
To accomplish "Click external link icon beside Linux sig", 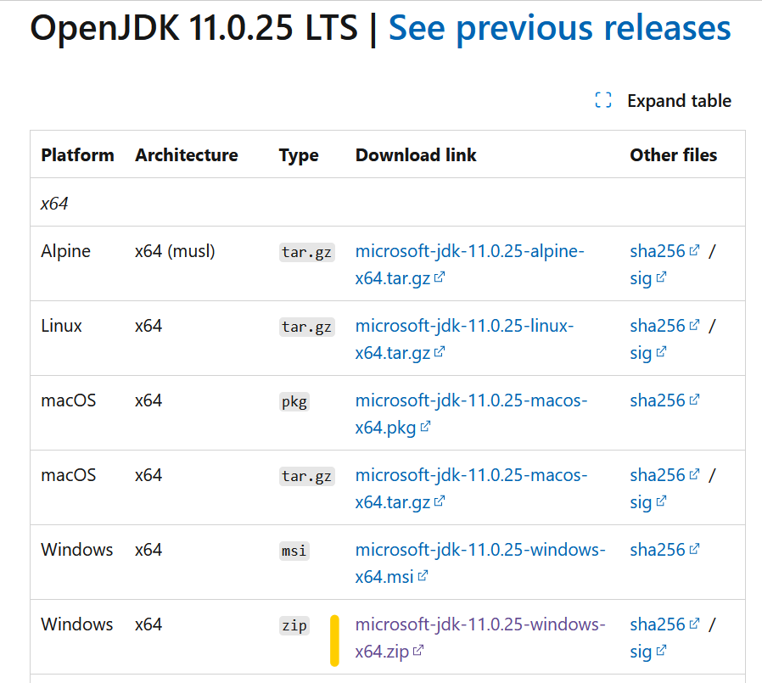I will coord(661,352).
